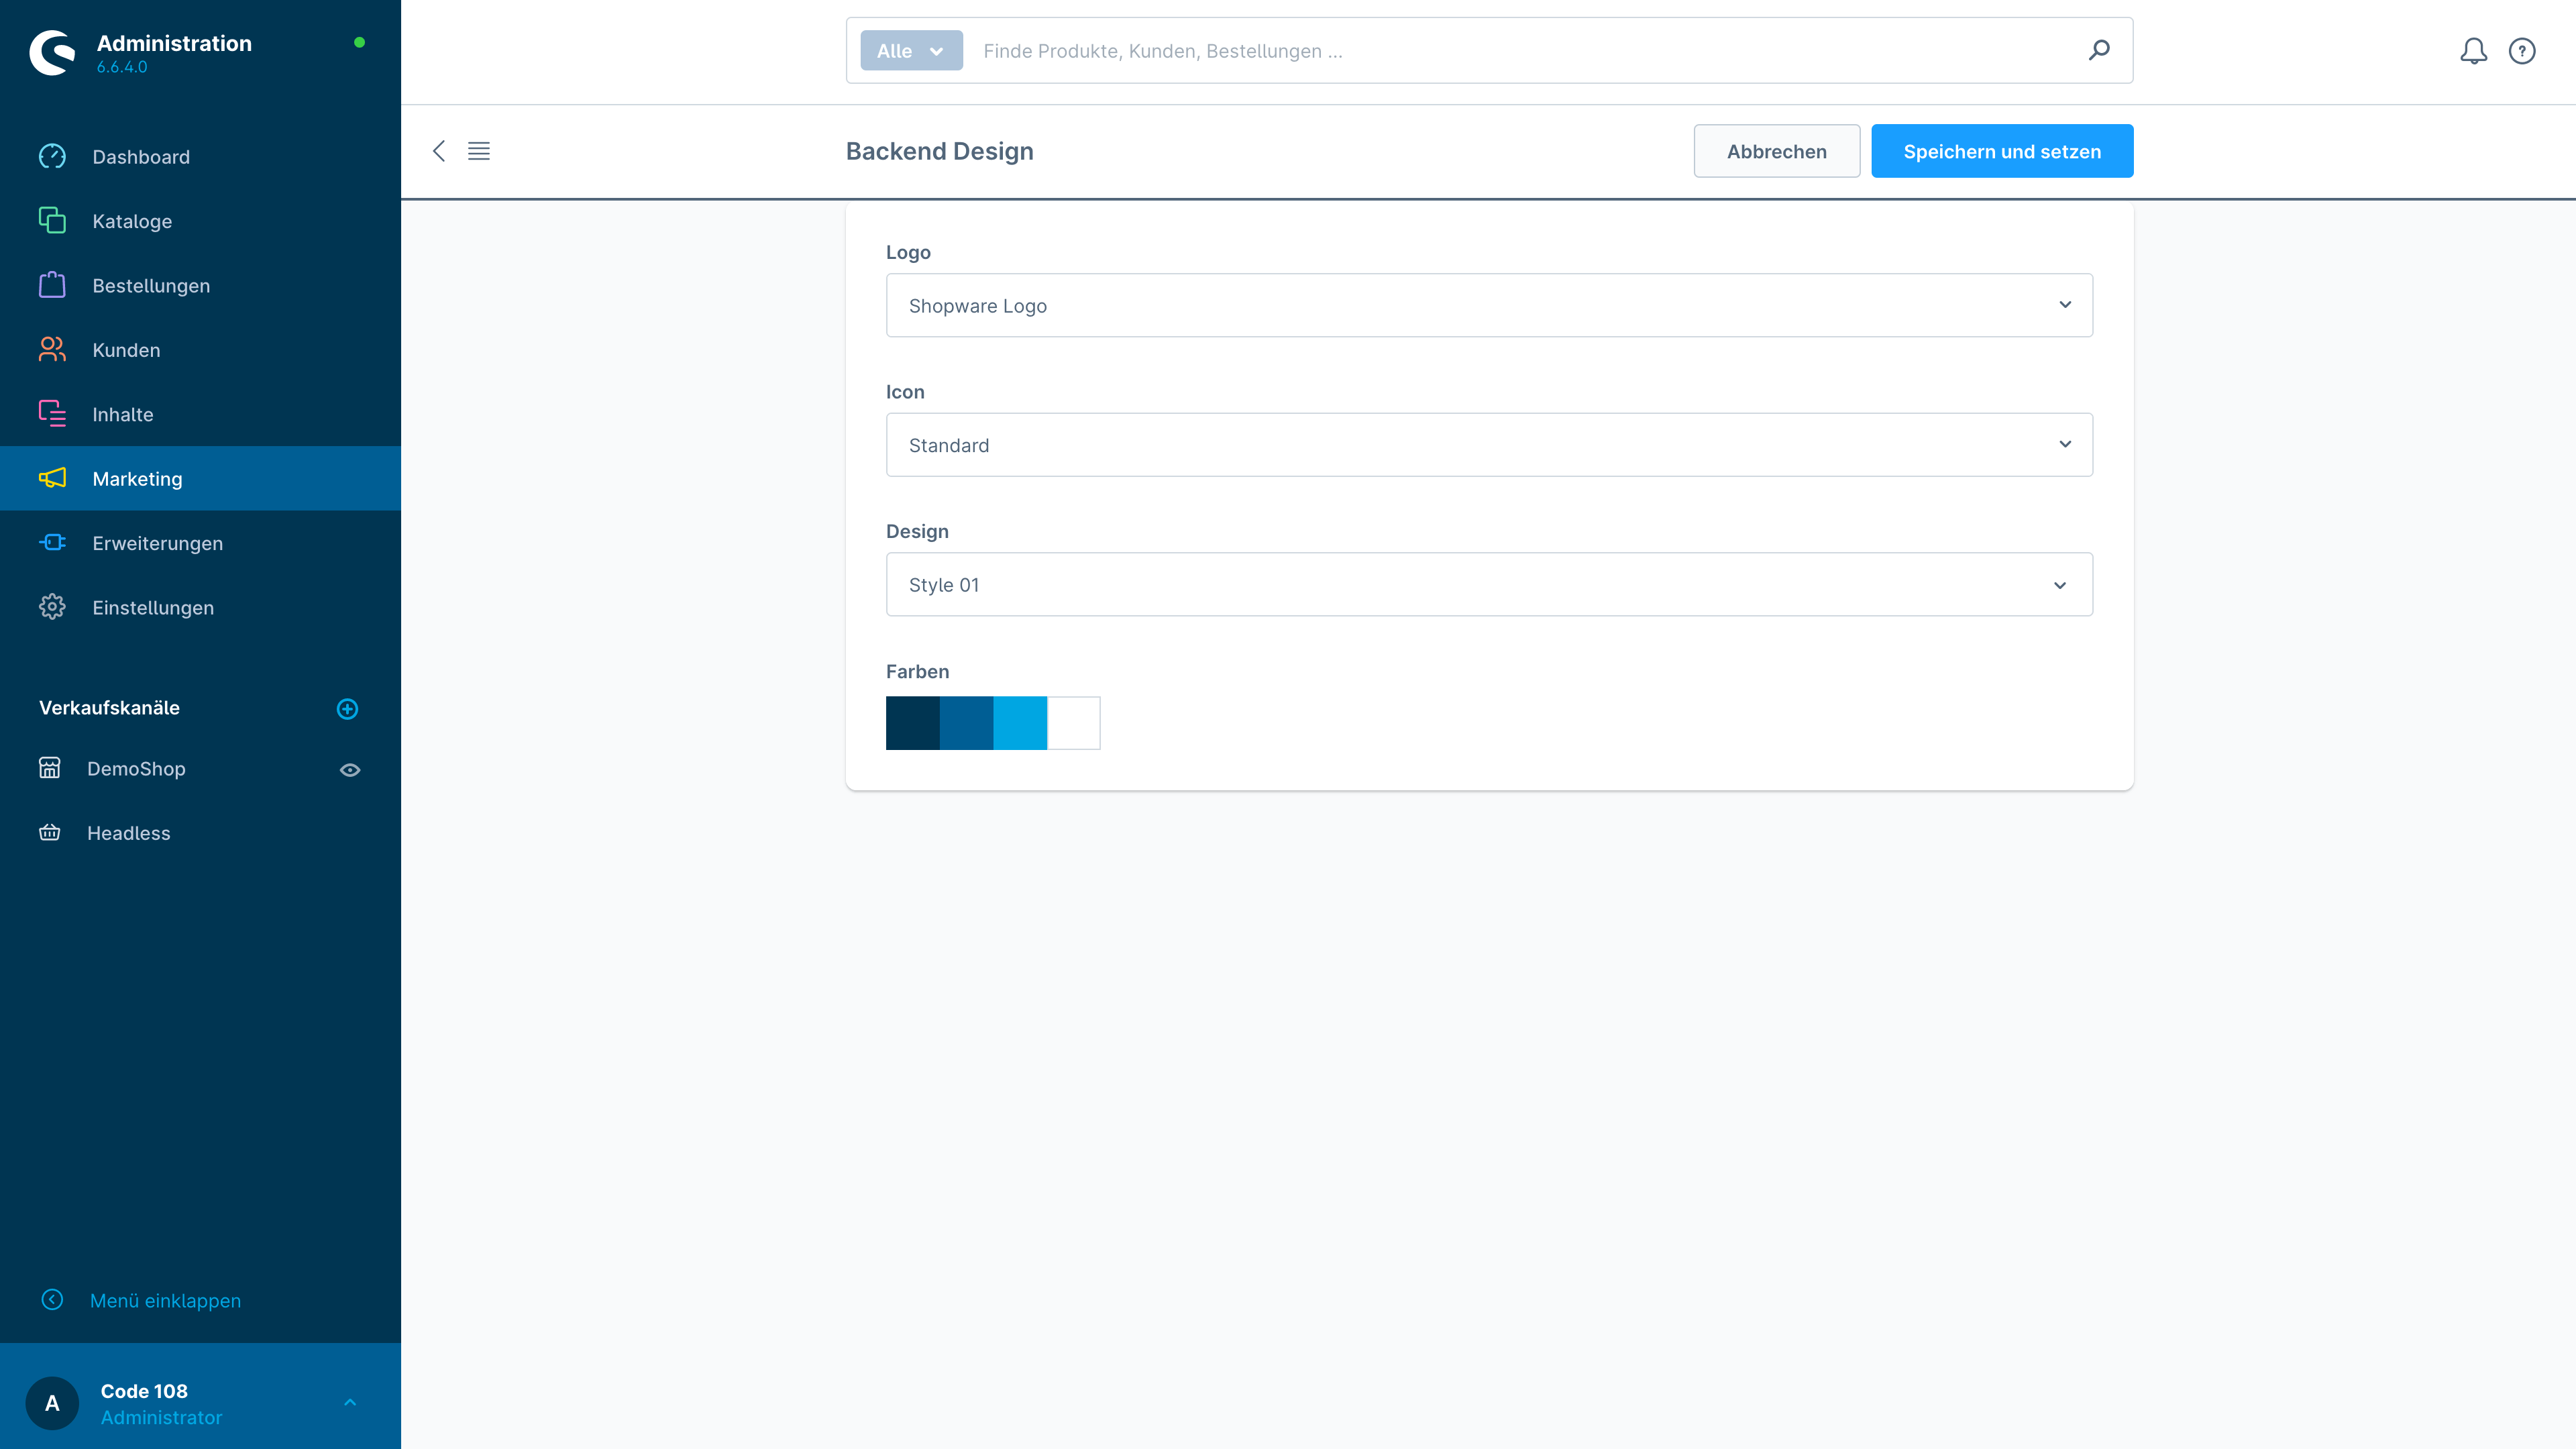The height and width of the screenshot is (1449, 2576).
Task: Click the DemoShop storefront icon
Action: pos(50,768)
